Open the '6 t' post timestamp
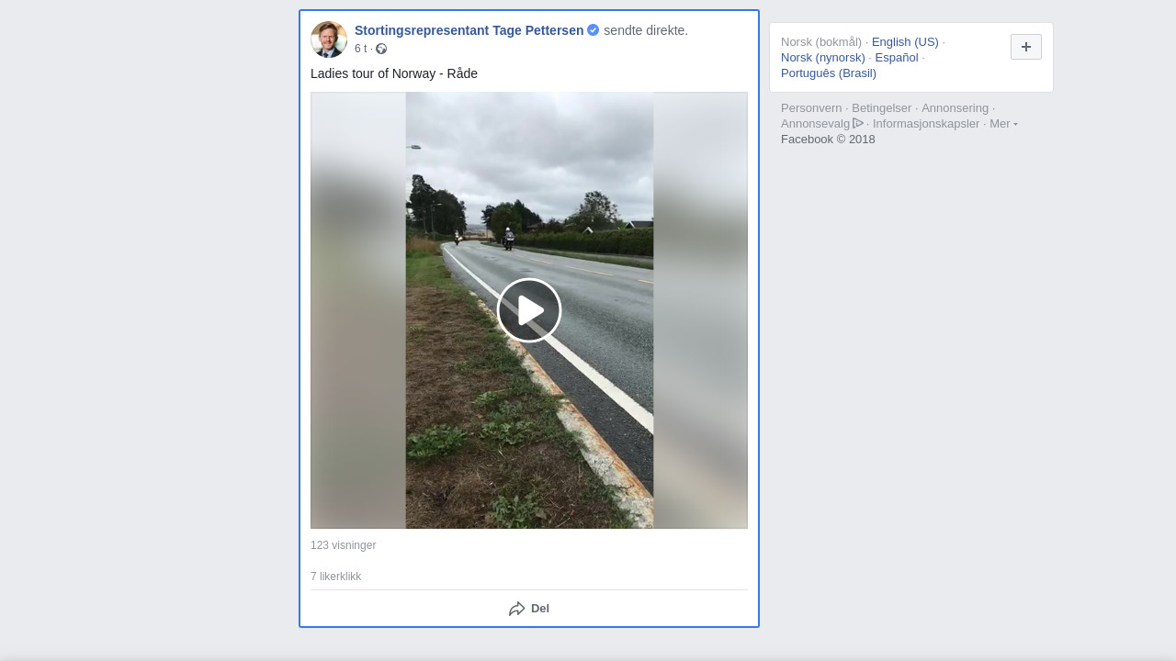Screen dimensions: 1176x661 click(x=360, y=49)
